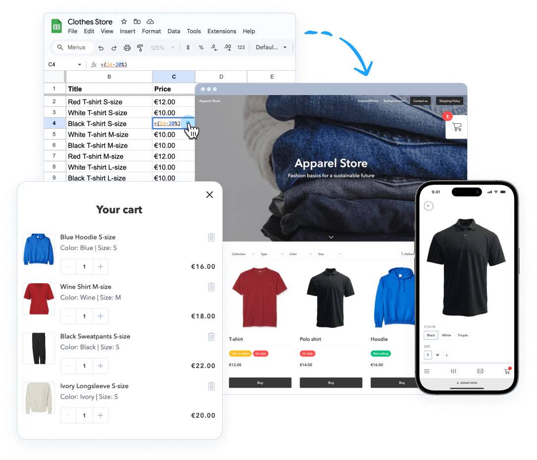Open the Data menu in Google Sheets
537x460 pixels.
pyautogui.click(x=174, y=31)
